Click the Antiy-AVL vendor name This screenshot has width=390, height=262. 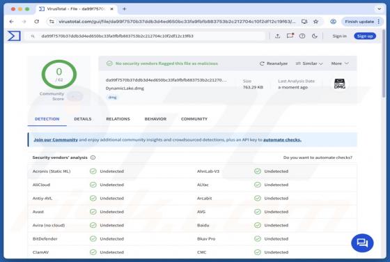(x=42, y=199)
